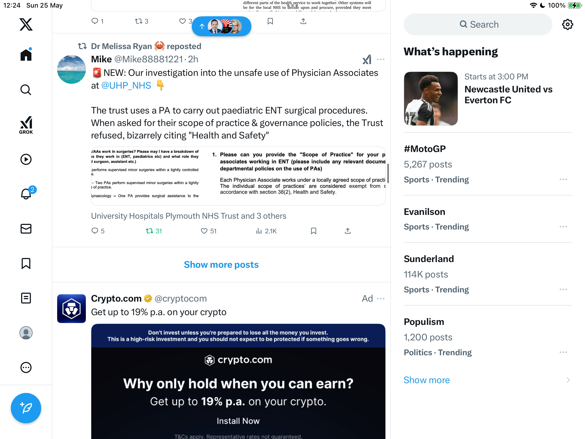
Task: Open Messages envelope icon
Action: [26, 229]
